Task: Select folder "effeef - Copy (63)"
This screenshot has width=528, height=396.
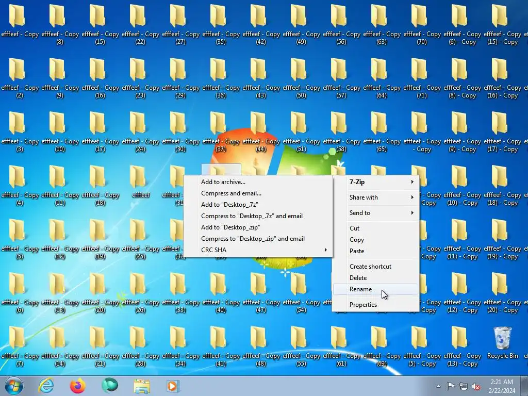Action: point(382,25)
